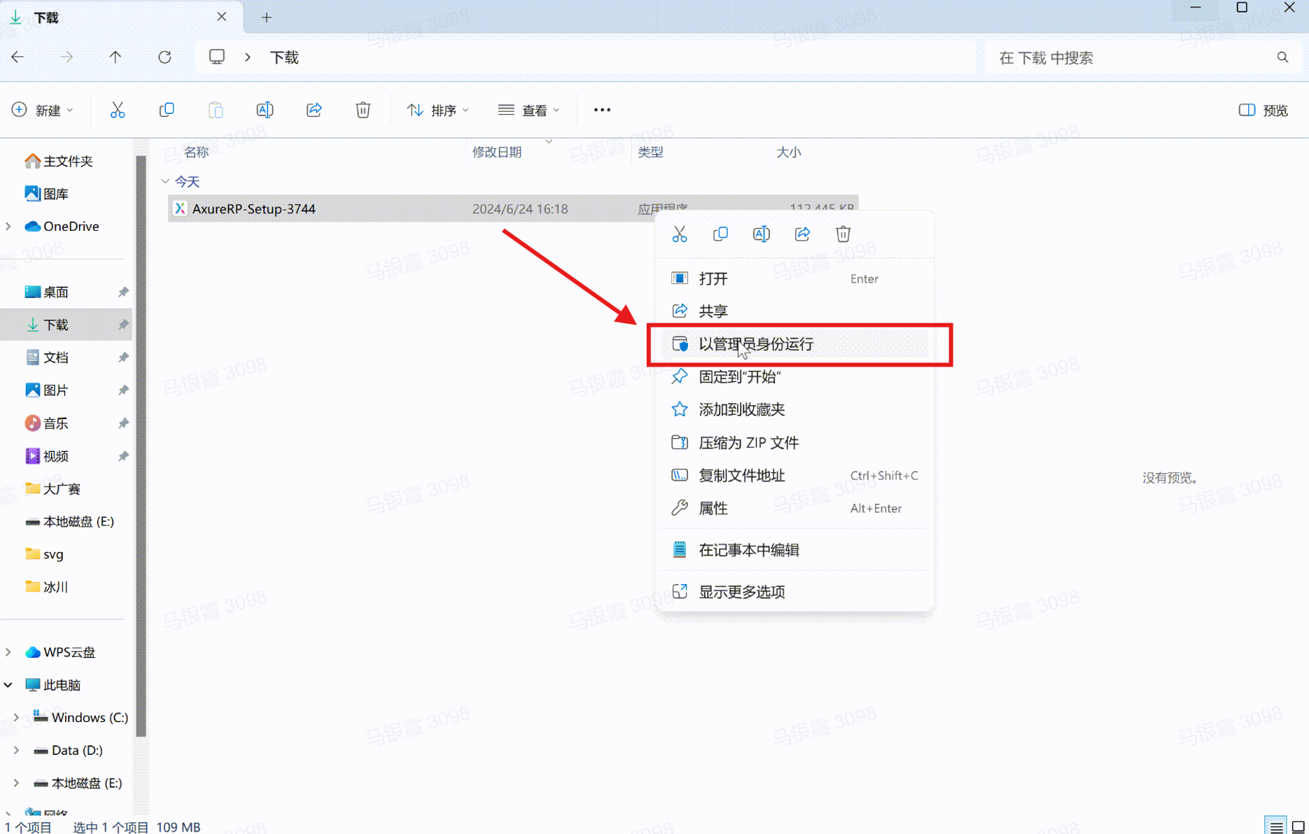Click the address bar chevron before 下载

(x=248, y=57)
